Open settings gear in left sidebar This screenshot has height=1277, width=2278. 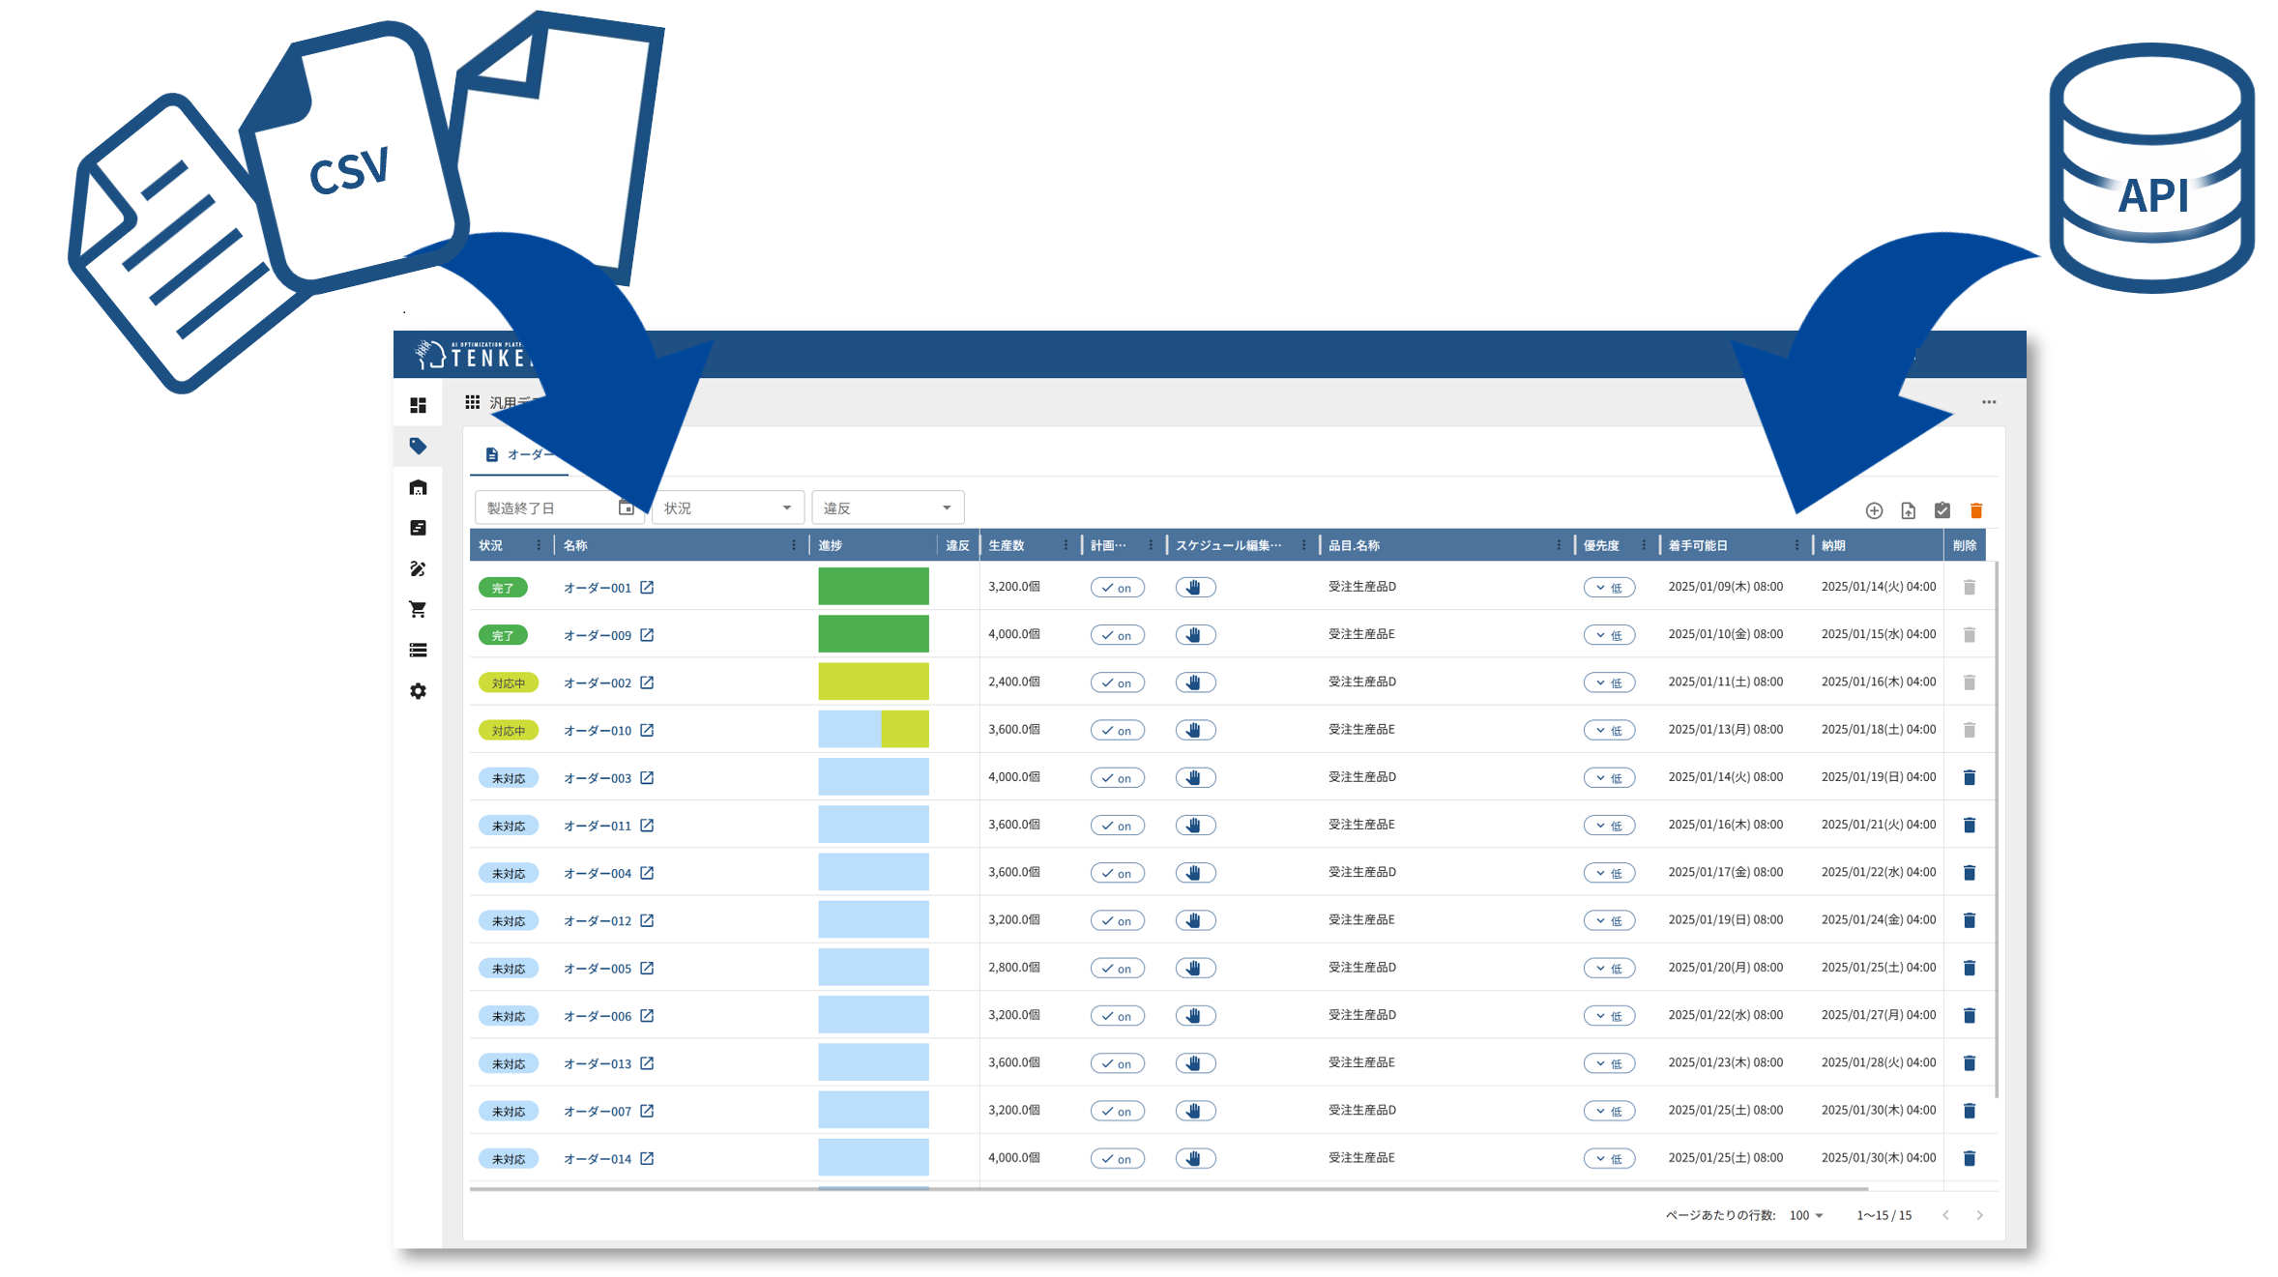pyautogui.click(x=418, y=691)
